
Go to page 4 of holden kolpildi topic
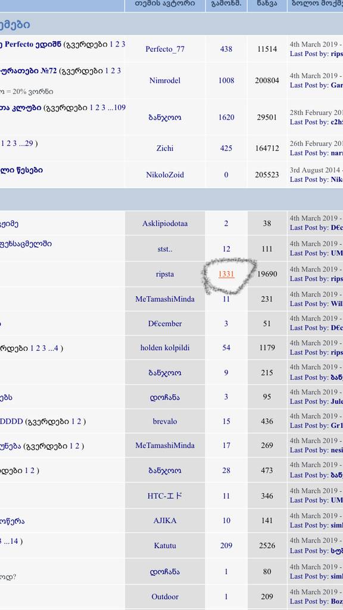pyautogui.click(x=56, y=348)
